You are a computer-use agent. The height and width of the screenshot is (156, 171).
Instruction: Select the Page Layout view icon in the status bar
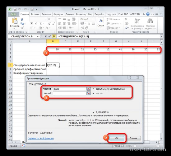click(119, 146)
